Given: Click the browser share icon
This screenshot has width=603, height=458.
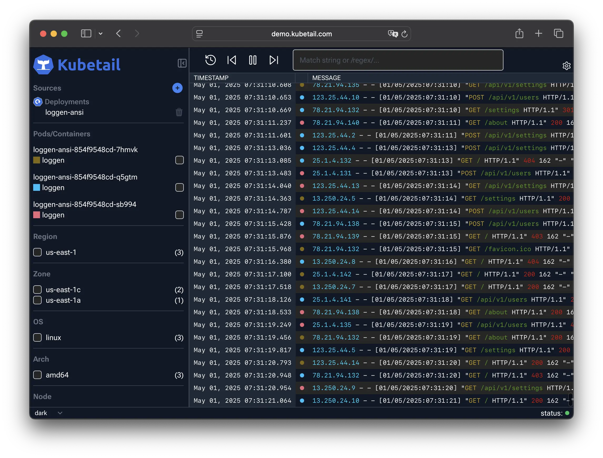Looking at the screenshot, I should (x=519, y=33).
